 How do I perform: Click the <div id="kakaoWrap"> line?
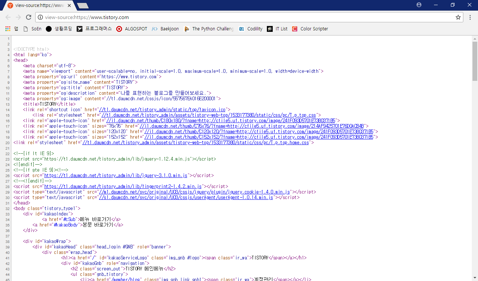pyautogui.click(x=46, y=241)
